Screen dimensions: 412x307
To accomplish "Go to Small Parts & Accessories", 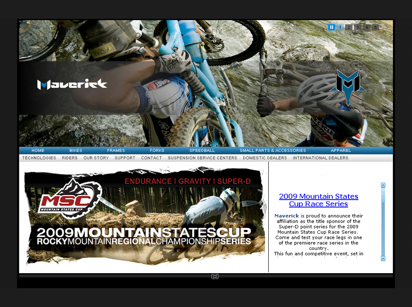I will [273, 150].
